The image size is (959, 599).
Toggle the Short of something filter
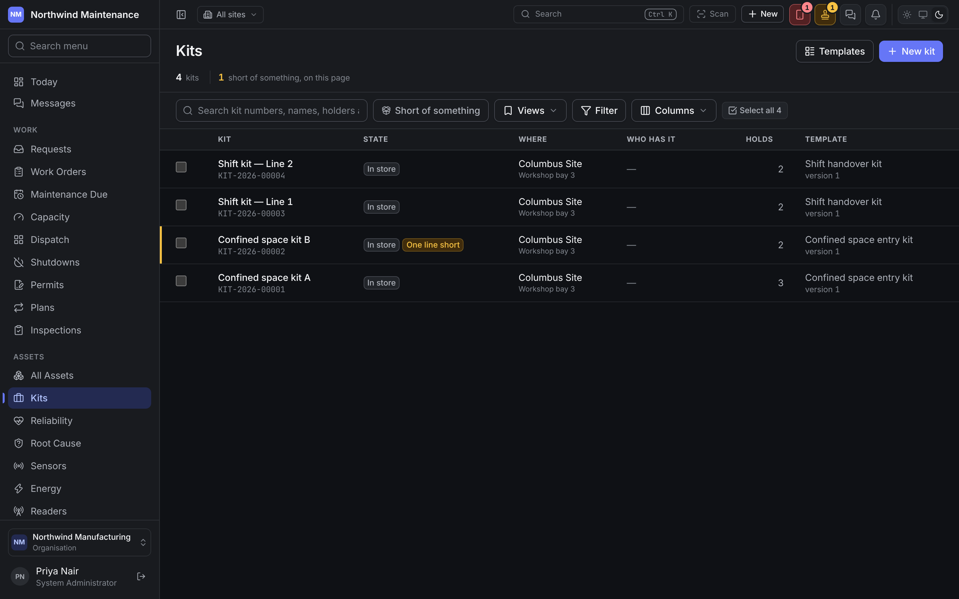tap(431, 110)
